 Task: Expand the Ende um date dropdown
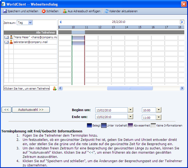click(x=130, y=116)
